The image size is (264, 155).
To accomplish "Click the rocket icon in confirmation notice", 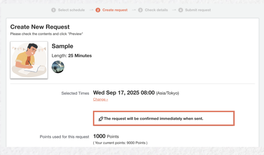I will tap(101, 119).
